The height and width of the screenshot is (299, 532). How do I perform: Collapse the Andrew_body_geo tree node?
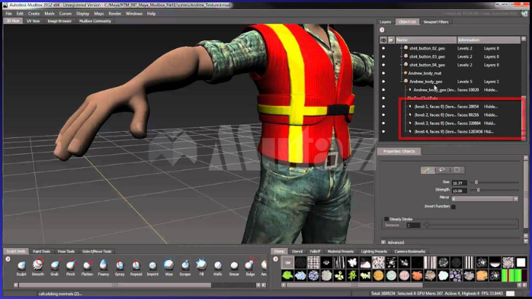pos(402,82)
